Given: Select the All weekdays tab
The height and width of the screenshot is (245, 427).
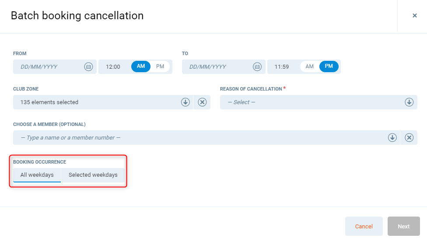Looking at the screenshot, I should click(37, 175).
